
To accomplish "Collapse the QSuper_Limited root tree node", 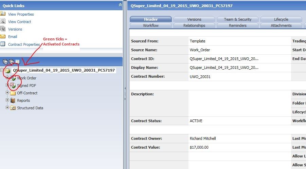I will click(x=2, y=70).
